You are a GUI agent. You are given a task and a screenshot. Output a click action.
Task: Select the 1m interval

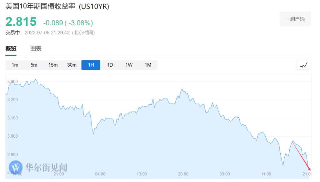click(15, 65)
